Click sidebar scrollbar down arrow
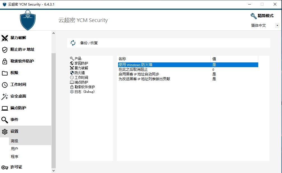The width and height of the screenshot is (282, 173). pyautogui.click(x=53, y=171)
